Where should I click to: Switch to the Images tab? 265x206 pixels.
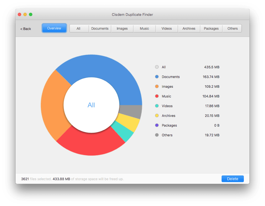click(122, 29)
